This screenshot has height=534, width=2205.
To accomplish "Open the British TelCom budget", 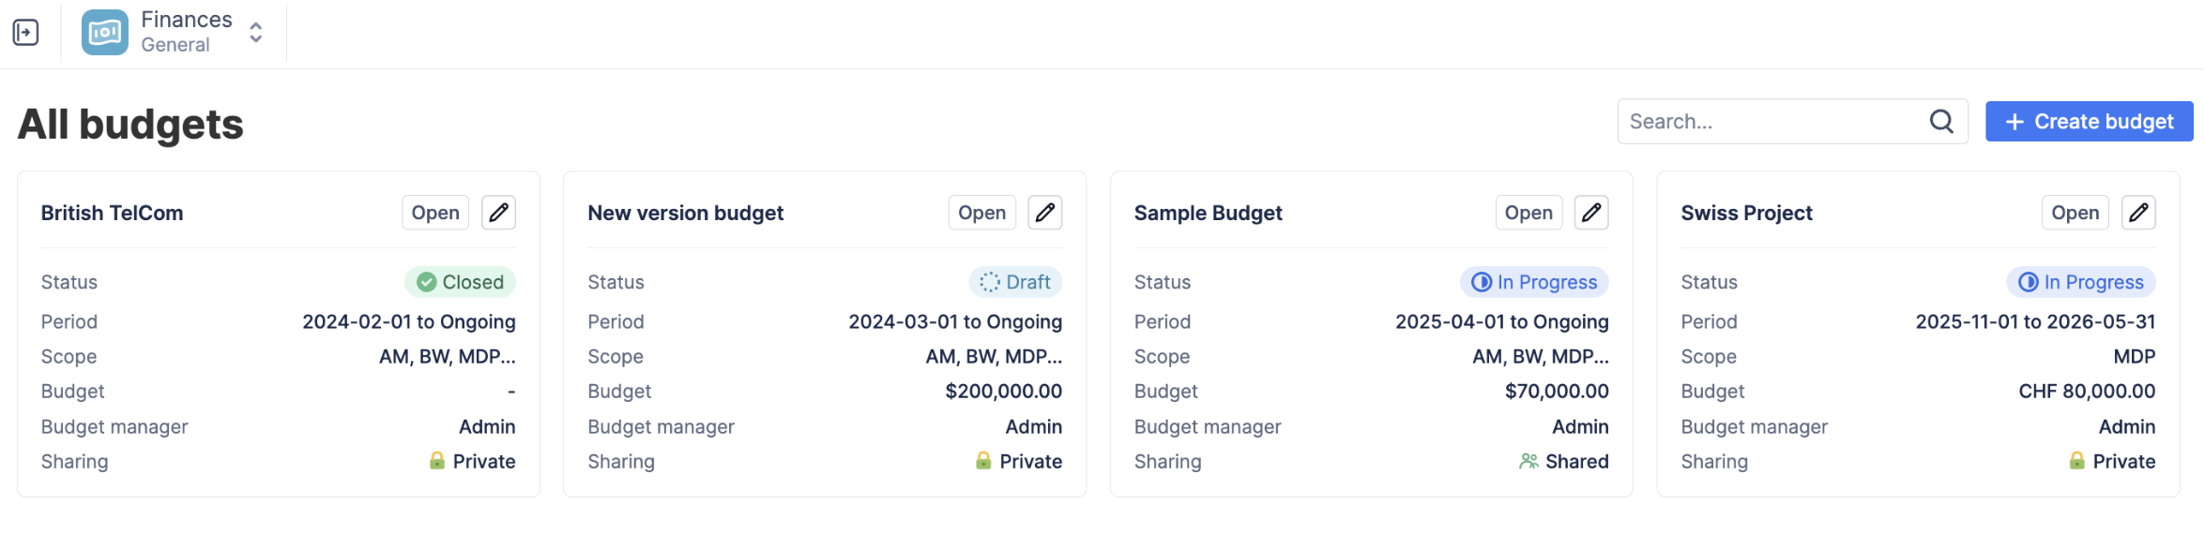I will coord(435,213).
